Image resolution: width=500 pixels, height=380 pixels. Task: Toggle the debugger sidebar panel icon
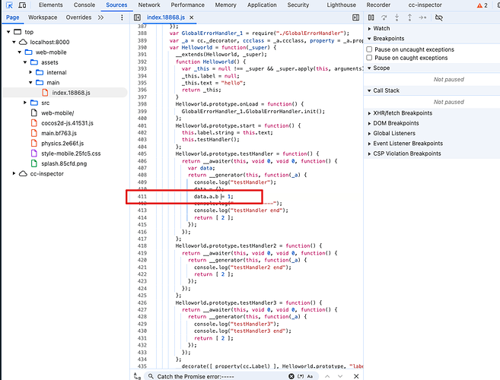click(356, 17)
